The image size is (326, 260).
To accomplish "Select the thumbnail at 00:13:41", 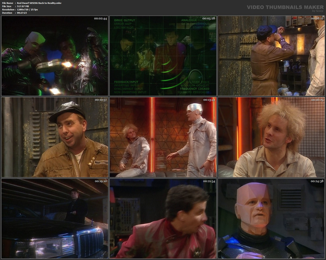I will coord(163,137).
